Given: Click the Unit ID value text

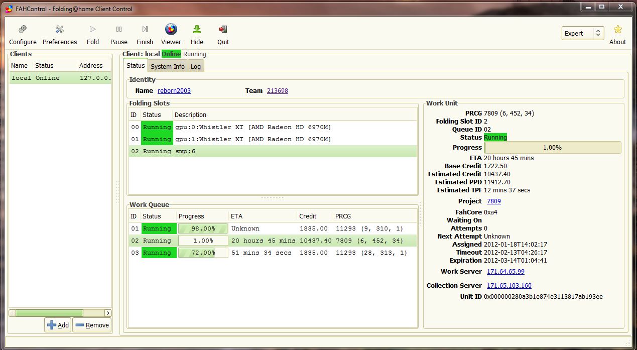Looking at the screenshot, I should tap(543, 297).
